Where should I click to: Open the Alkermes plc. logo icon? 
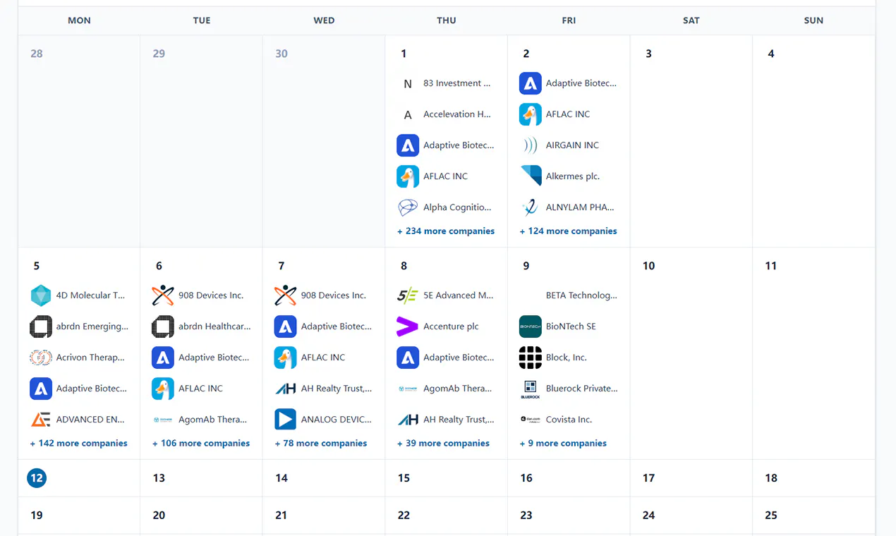pos(530,176)
